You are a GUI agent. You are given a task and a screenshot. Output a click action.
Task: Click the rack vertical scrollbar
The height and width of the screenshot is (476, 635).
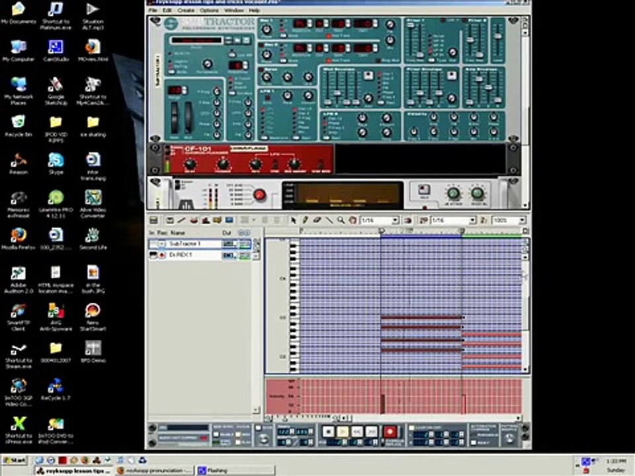click(525, 113)
